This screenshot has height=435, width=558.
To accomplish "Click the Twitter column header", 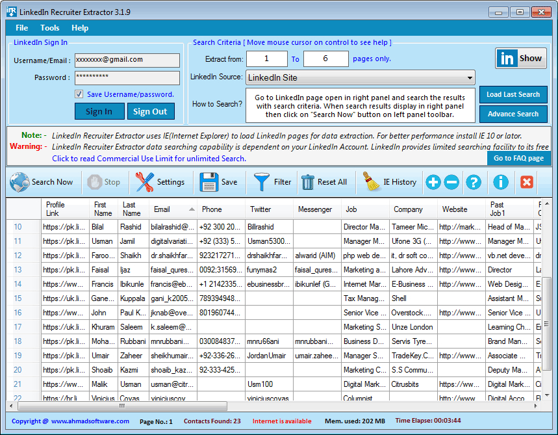I will pos(269,209).
